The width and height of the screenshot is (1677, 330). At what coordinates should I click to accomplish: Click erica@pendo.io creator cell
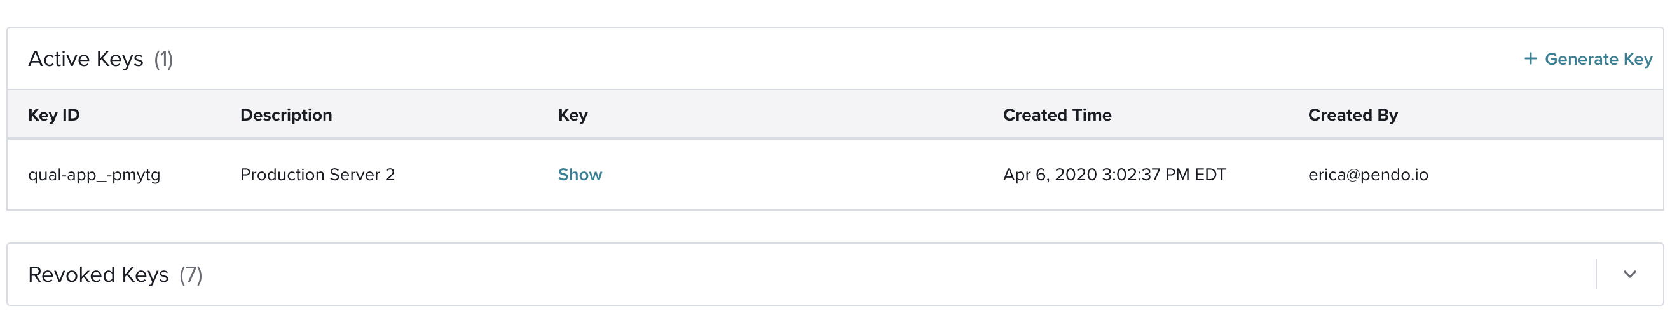click(1369, 175)
